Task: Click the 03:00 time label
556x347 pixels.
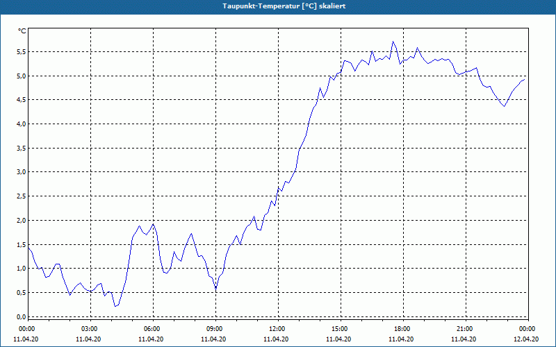Action: click(91, 329)
